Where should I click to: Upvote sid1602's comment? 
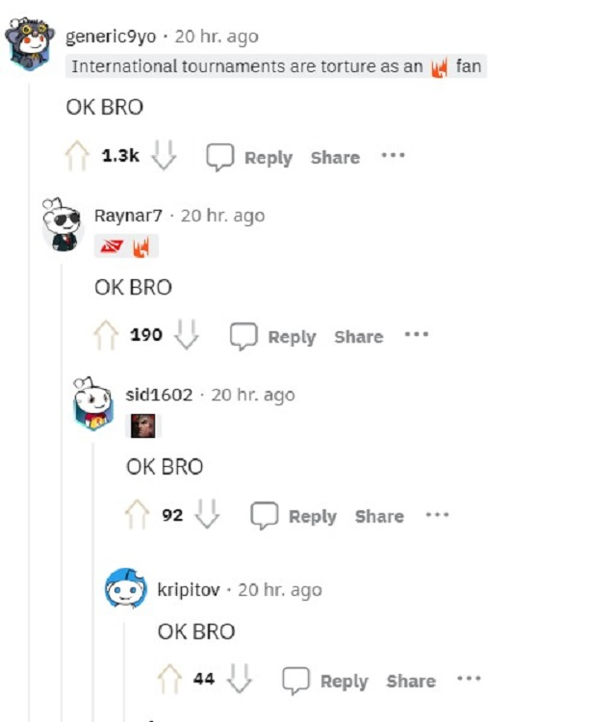click(x=138, y=514)
